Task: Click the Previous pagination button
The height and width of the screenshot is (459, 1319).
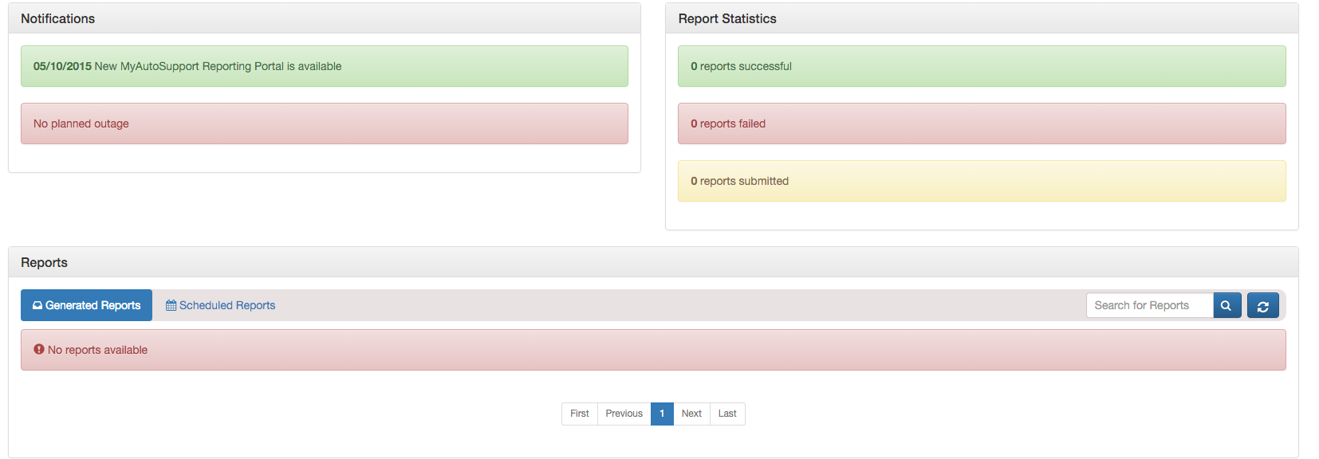Action: pos(624,414)
